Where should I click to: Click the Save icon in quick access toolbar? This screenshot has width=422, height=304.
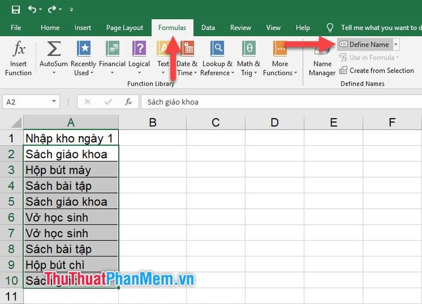(16, 10)
